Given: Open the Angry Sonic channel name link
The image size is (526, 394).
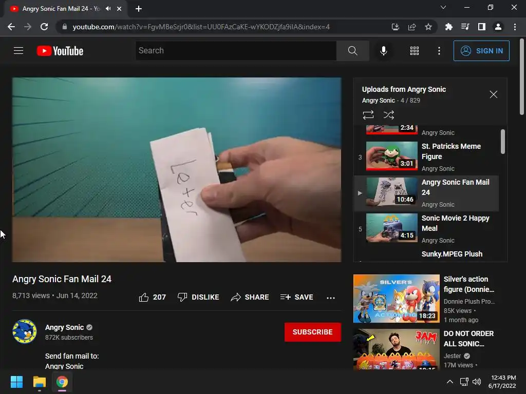Looking at the screenshot, I should 64,327.
